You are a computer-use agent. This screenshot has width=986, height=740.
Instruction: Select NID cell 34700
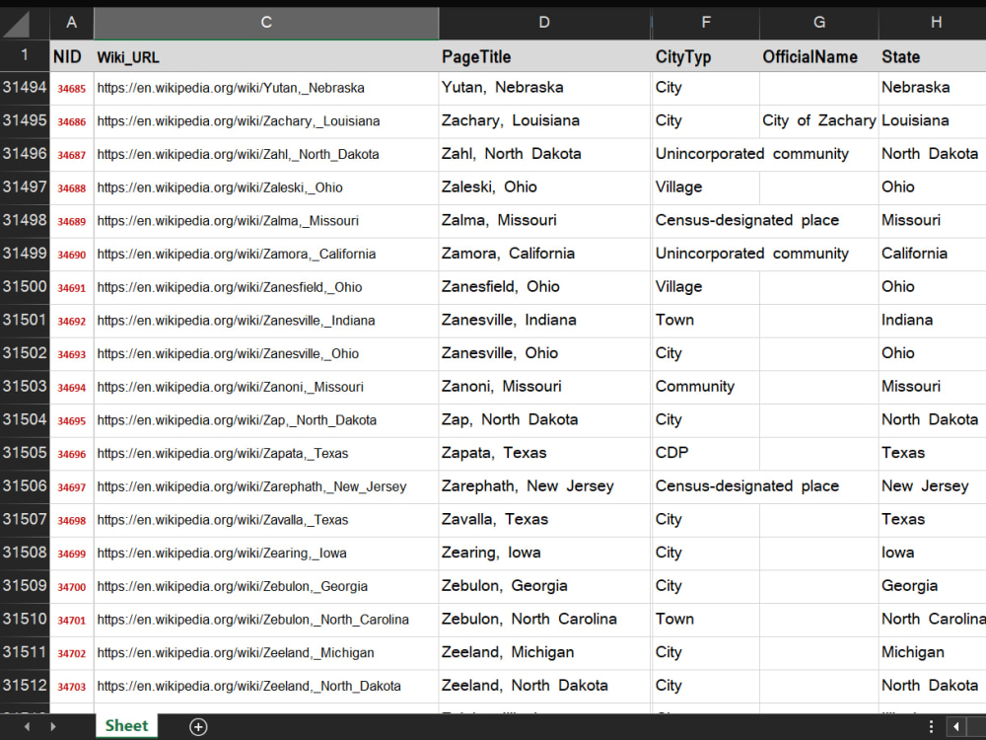72,587
